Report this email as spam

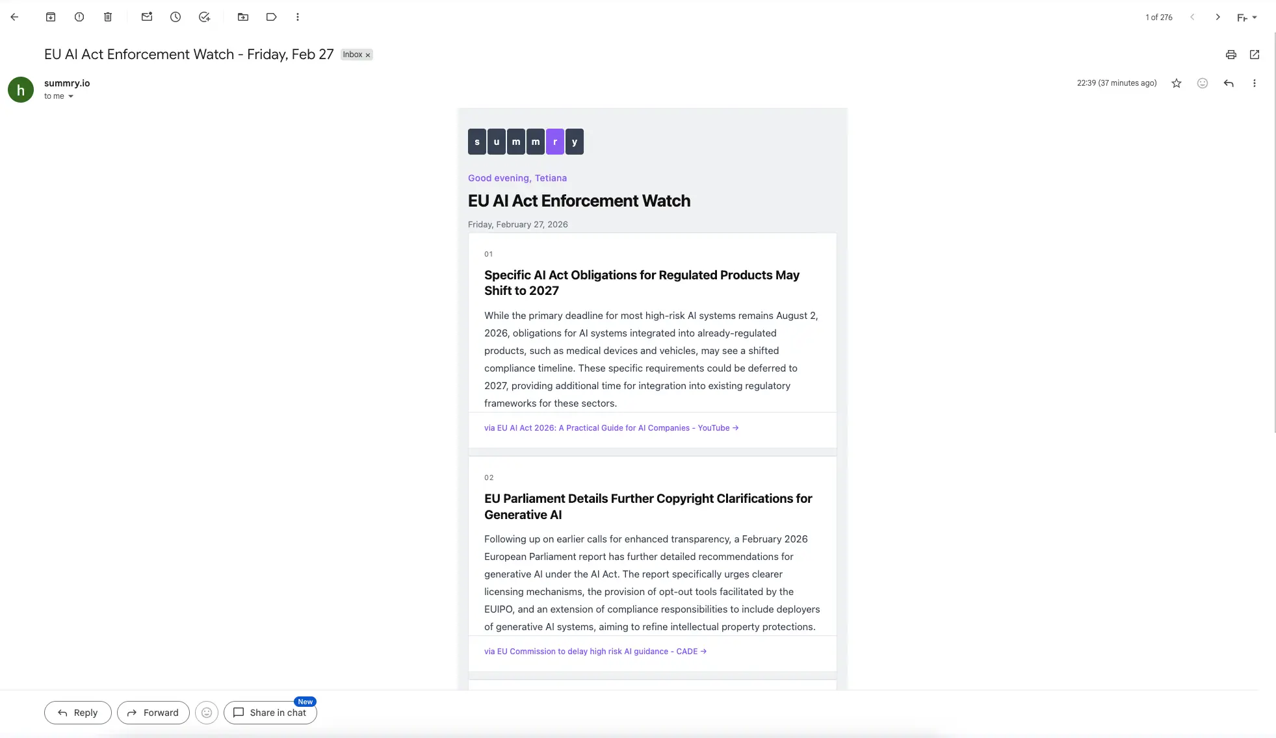tap(79, 17)
